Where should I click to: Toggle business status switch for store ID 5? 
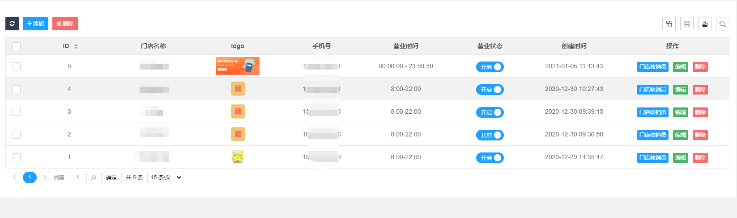pos(490,67)
